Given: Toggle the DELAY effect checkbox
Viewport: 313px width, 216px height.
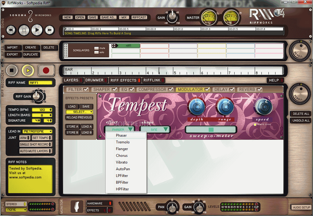Looking at the screenshot, I should (x=232, y=89).
